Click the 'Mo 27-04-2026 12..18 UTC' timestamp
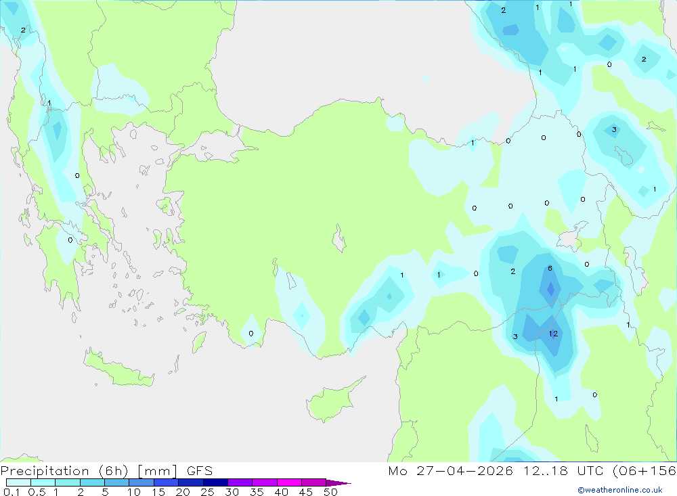 (x=496, y=470)
